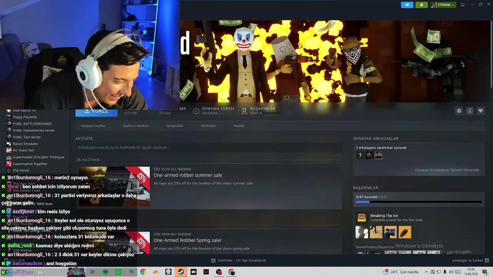This screenshot has width=493, height=277.
Task: Select Pool Nation FX in library
Action: click(x=24, y=110)
